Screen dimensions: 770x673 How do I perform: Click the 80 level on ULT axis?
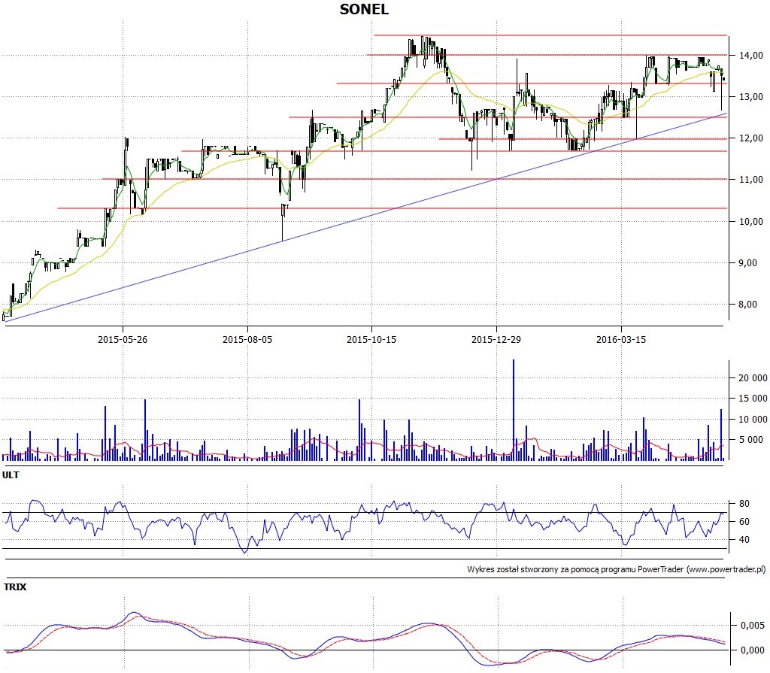click(x=744, y=504)
